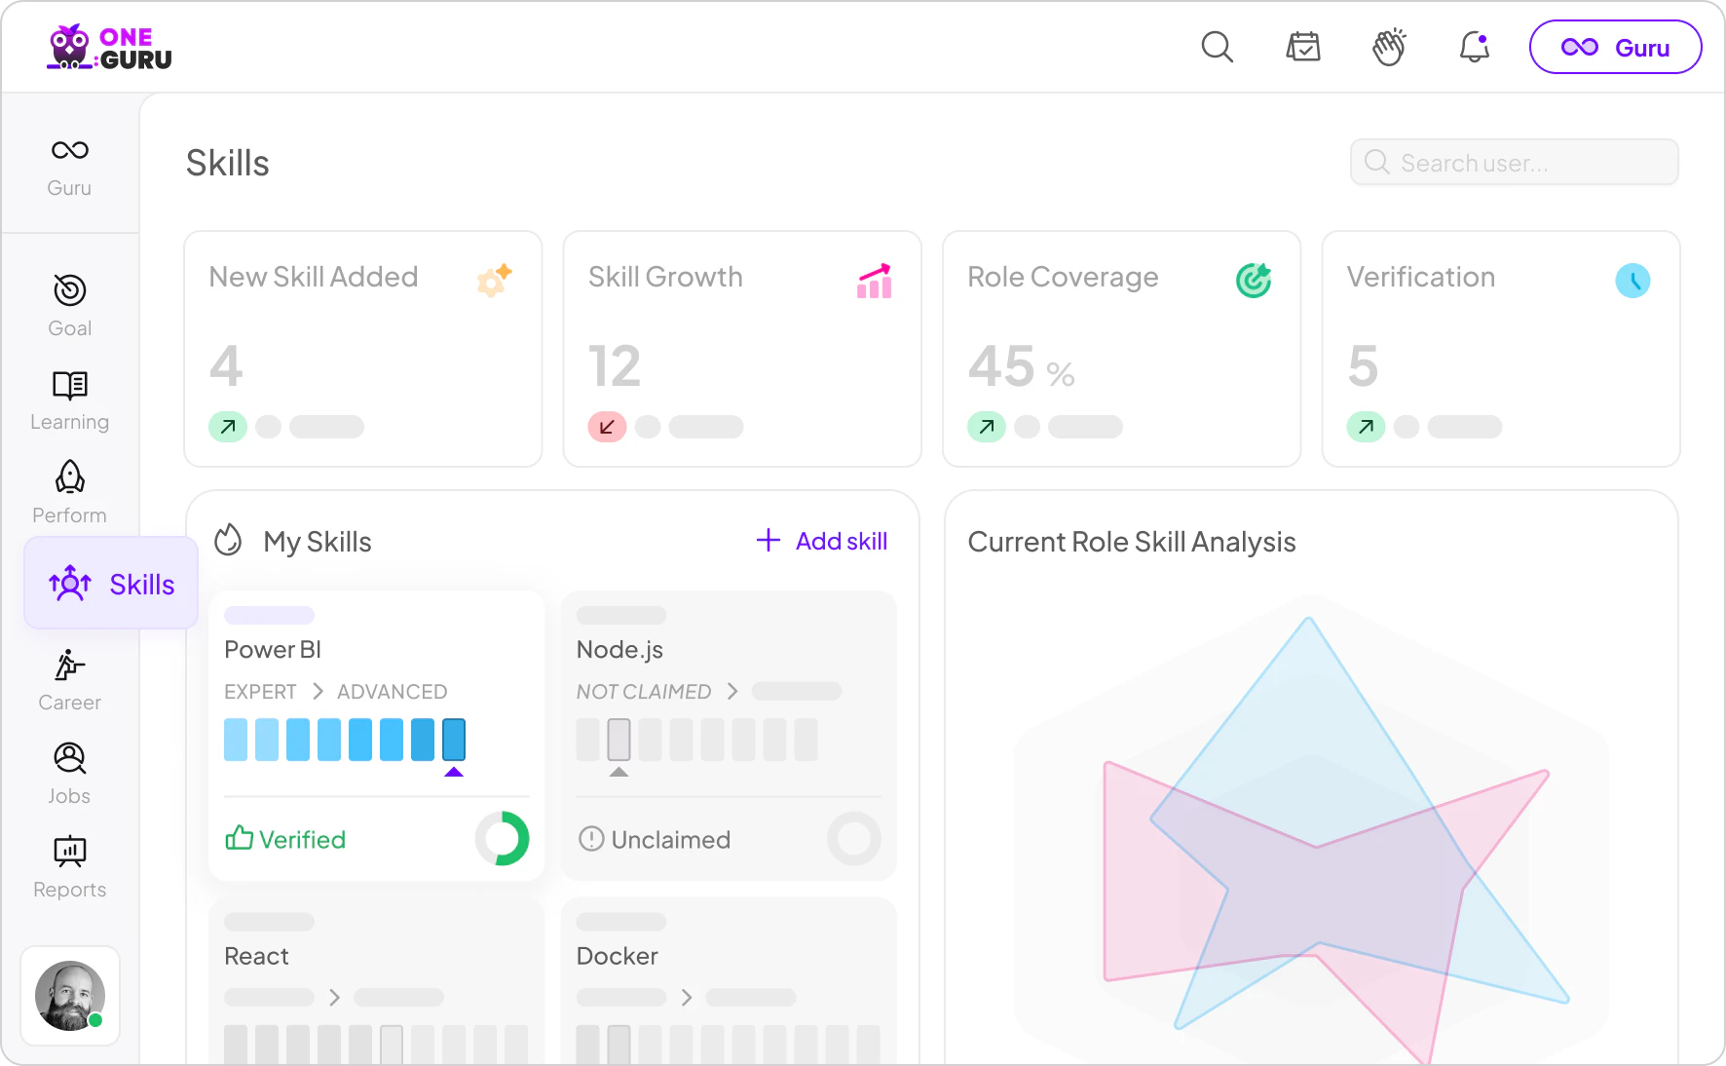Open the clapping hands recognition icon
The height and width of the screenshot is (1066, 1726).
point(1389,47)
